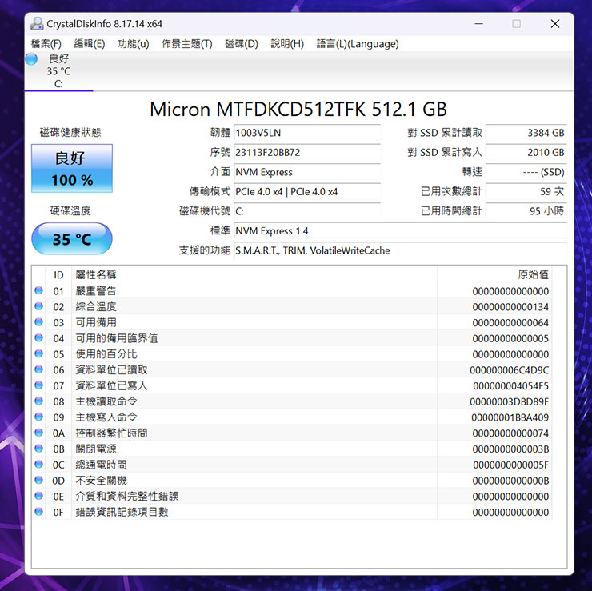Close the CrystalDiskInfo window
Screen dimensions: 592x591
coord(555,24)
